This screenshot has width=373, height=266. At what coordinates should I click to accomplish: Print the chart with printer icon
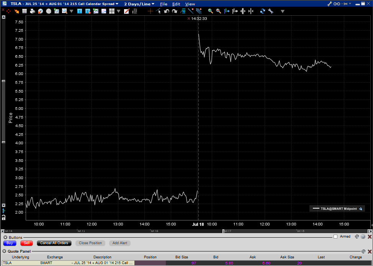tap(32, 11)
